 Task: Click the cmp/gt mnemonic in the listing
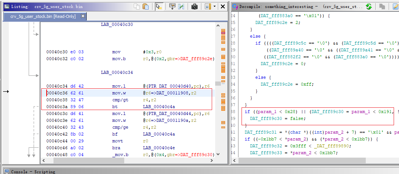click(120, 100)
